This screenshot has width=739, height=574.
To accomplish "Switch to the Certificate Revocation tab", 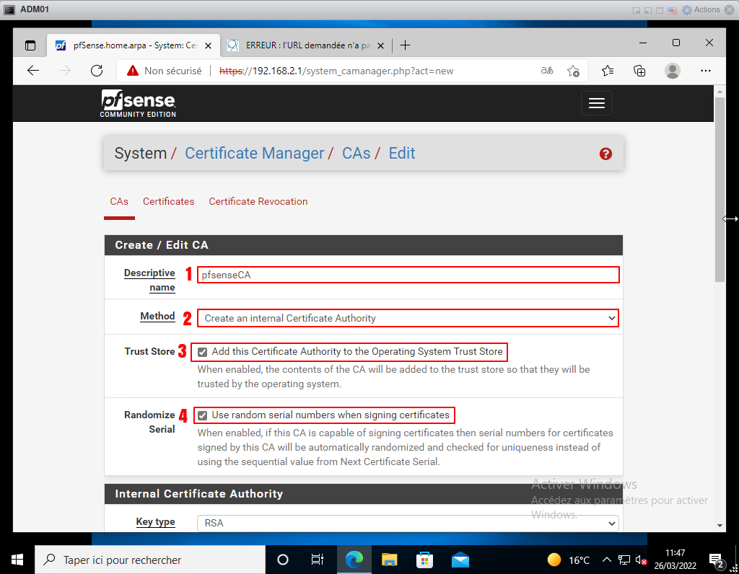I will click(x=258, y=202).
